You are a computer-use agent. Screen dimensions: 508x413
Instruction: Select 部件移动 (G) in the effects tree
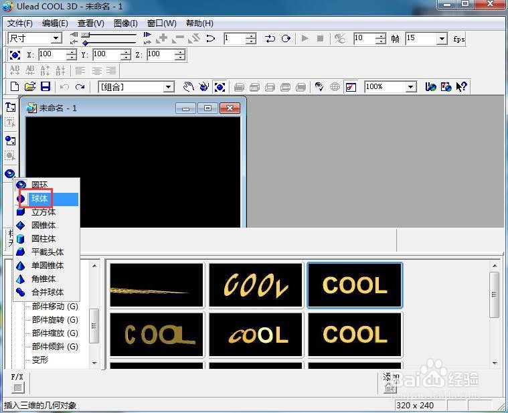tap(55, 306)
